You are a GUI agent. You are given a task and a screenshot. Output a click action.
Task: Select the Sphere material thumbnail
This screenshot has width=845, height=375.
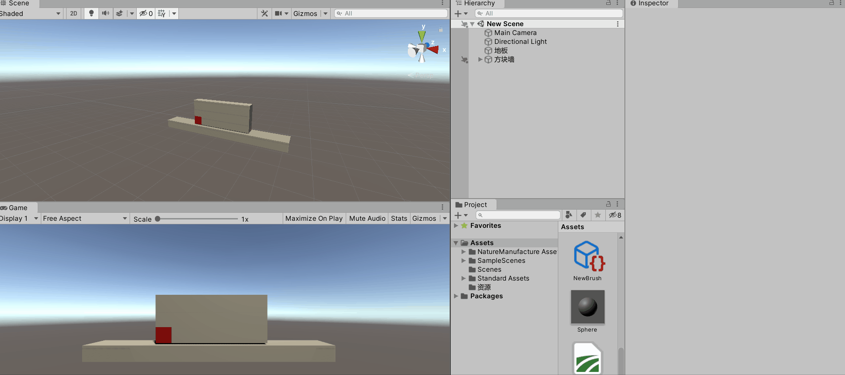[588, 307]
